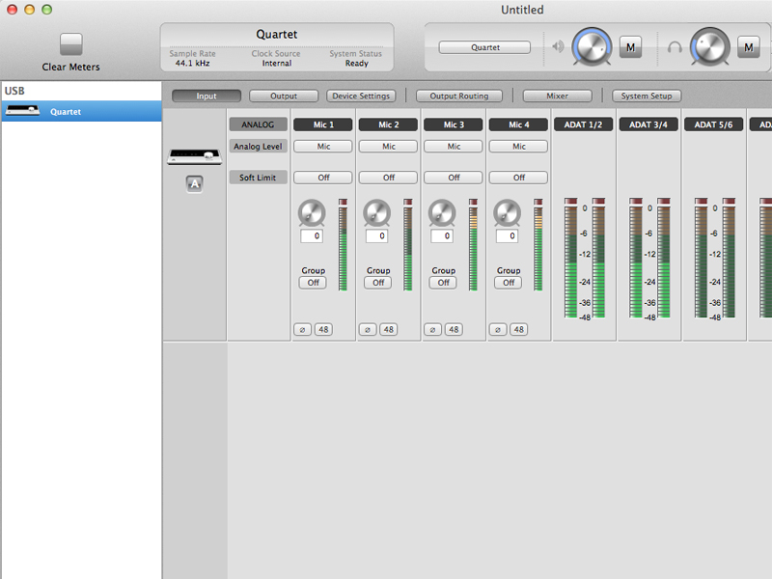Click the Mic 3 channel name label
Viewport: 772px width, 579px height.
pyautogui.click(x=454, y=124)
